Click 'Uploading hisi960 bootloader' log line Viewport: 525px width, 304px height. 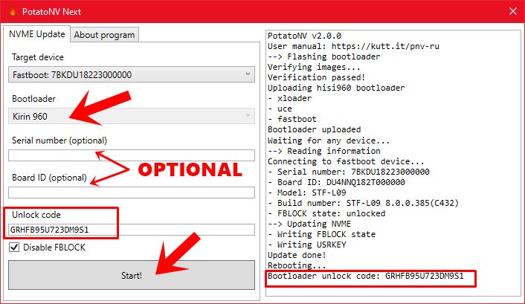[336, 88]
